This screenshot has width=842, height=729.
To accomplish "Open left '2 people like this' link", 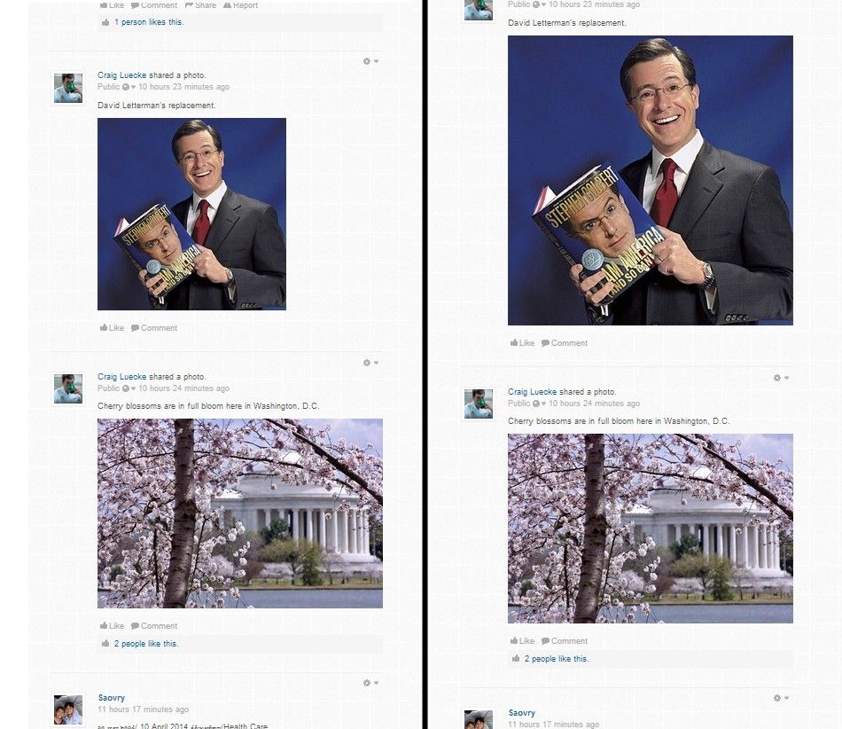I will [146, 644].
